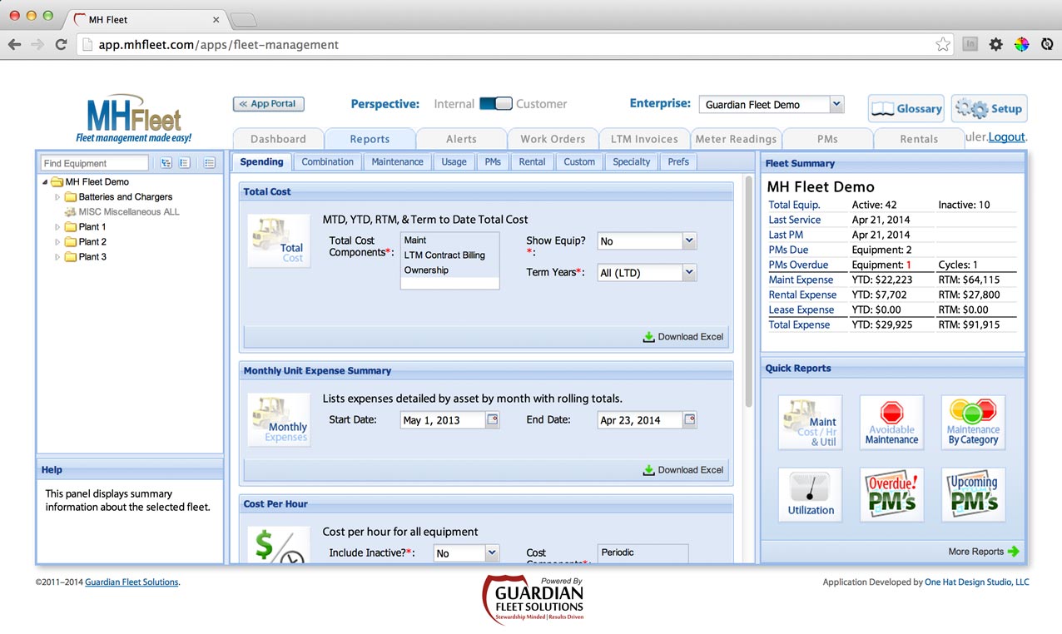Click the MH Fleet logo
The image size is (1062, 634).
pos(134,118)
